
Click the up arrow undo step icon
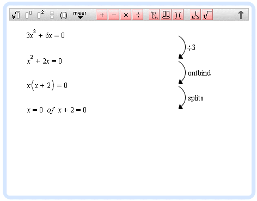point(241,15)
